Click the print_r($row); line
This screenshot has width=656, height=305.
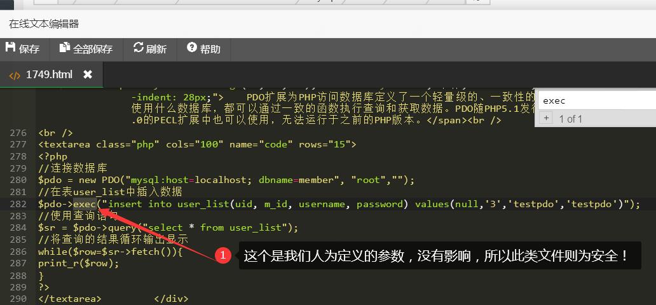(79, 263)
